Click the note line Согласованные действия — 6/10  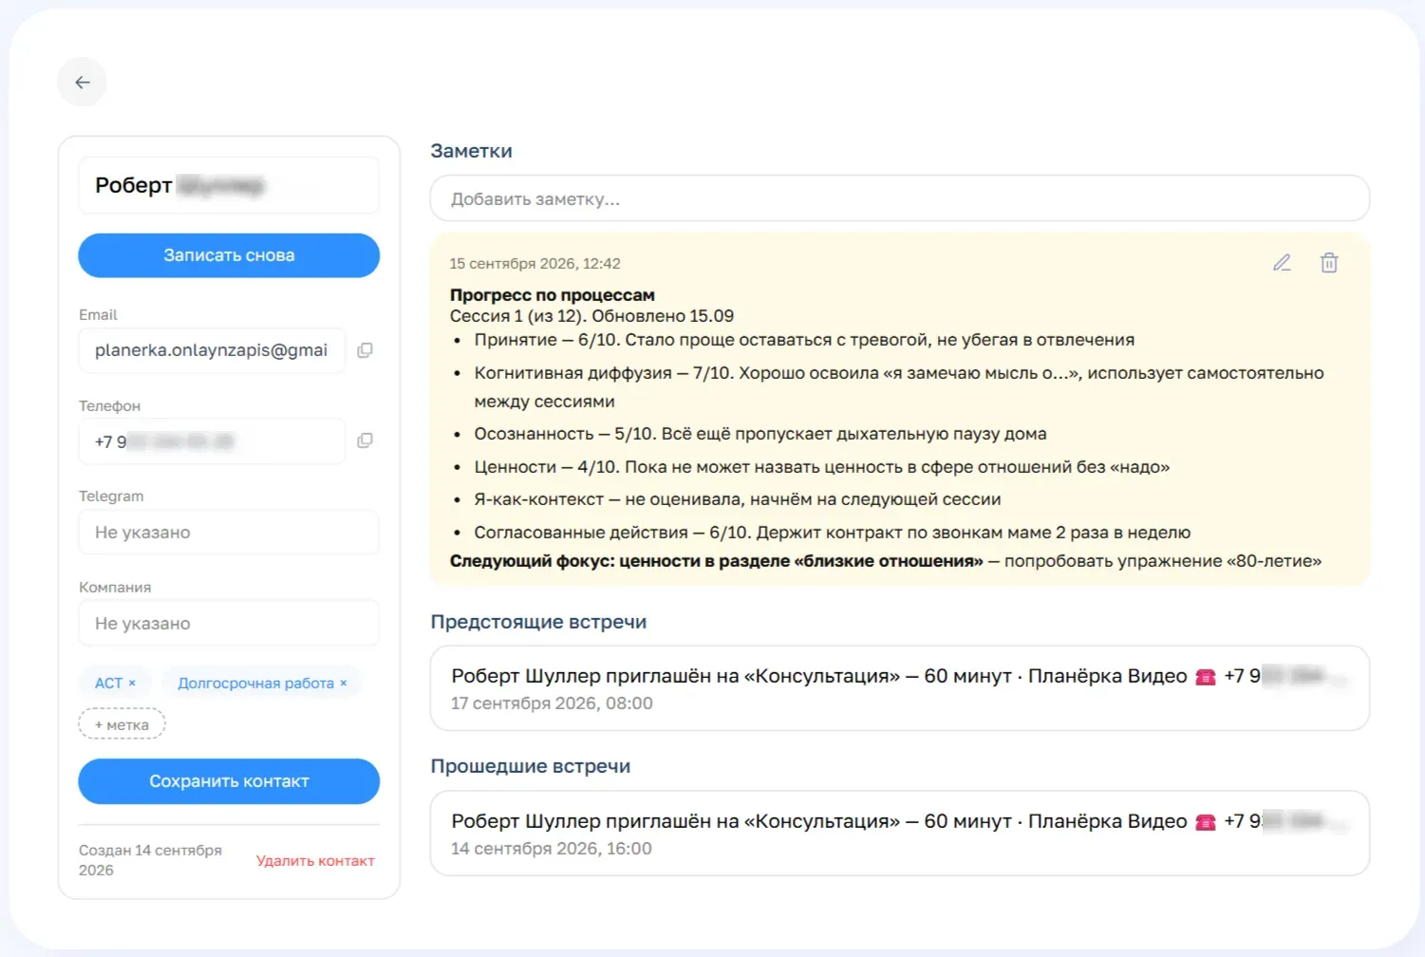[833, 533]
